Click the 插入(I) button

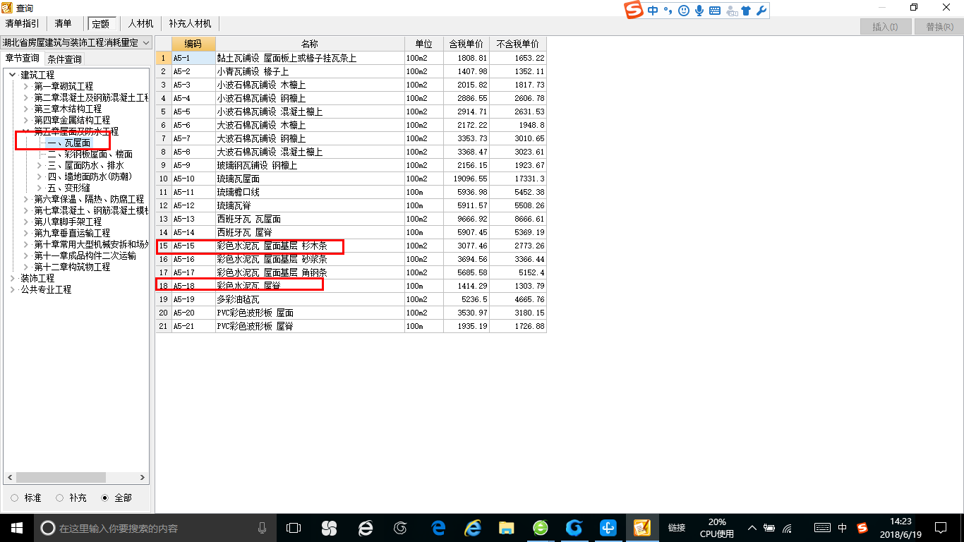point(885,27)
